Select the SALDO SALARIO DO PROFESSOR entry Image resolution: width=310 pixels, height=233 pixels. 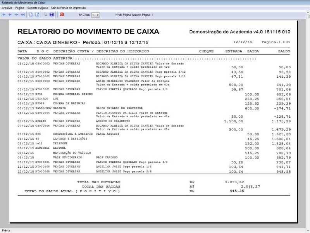click(119, 108)
